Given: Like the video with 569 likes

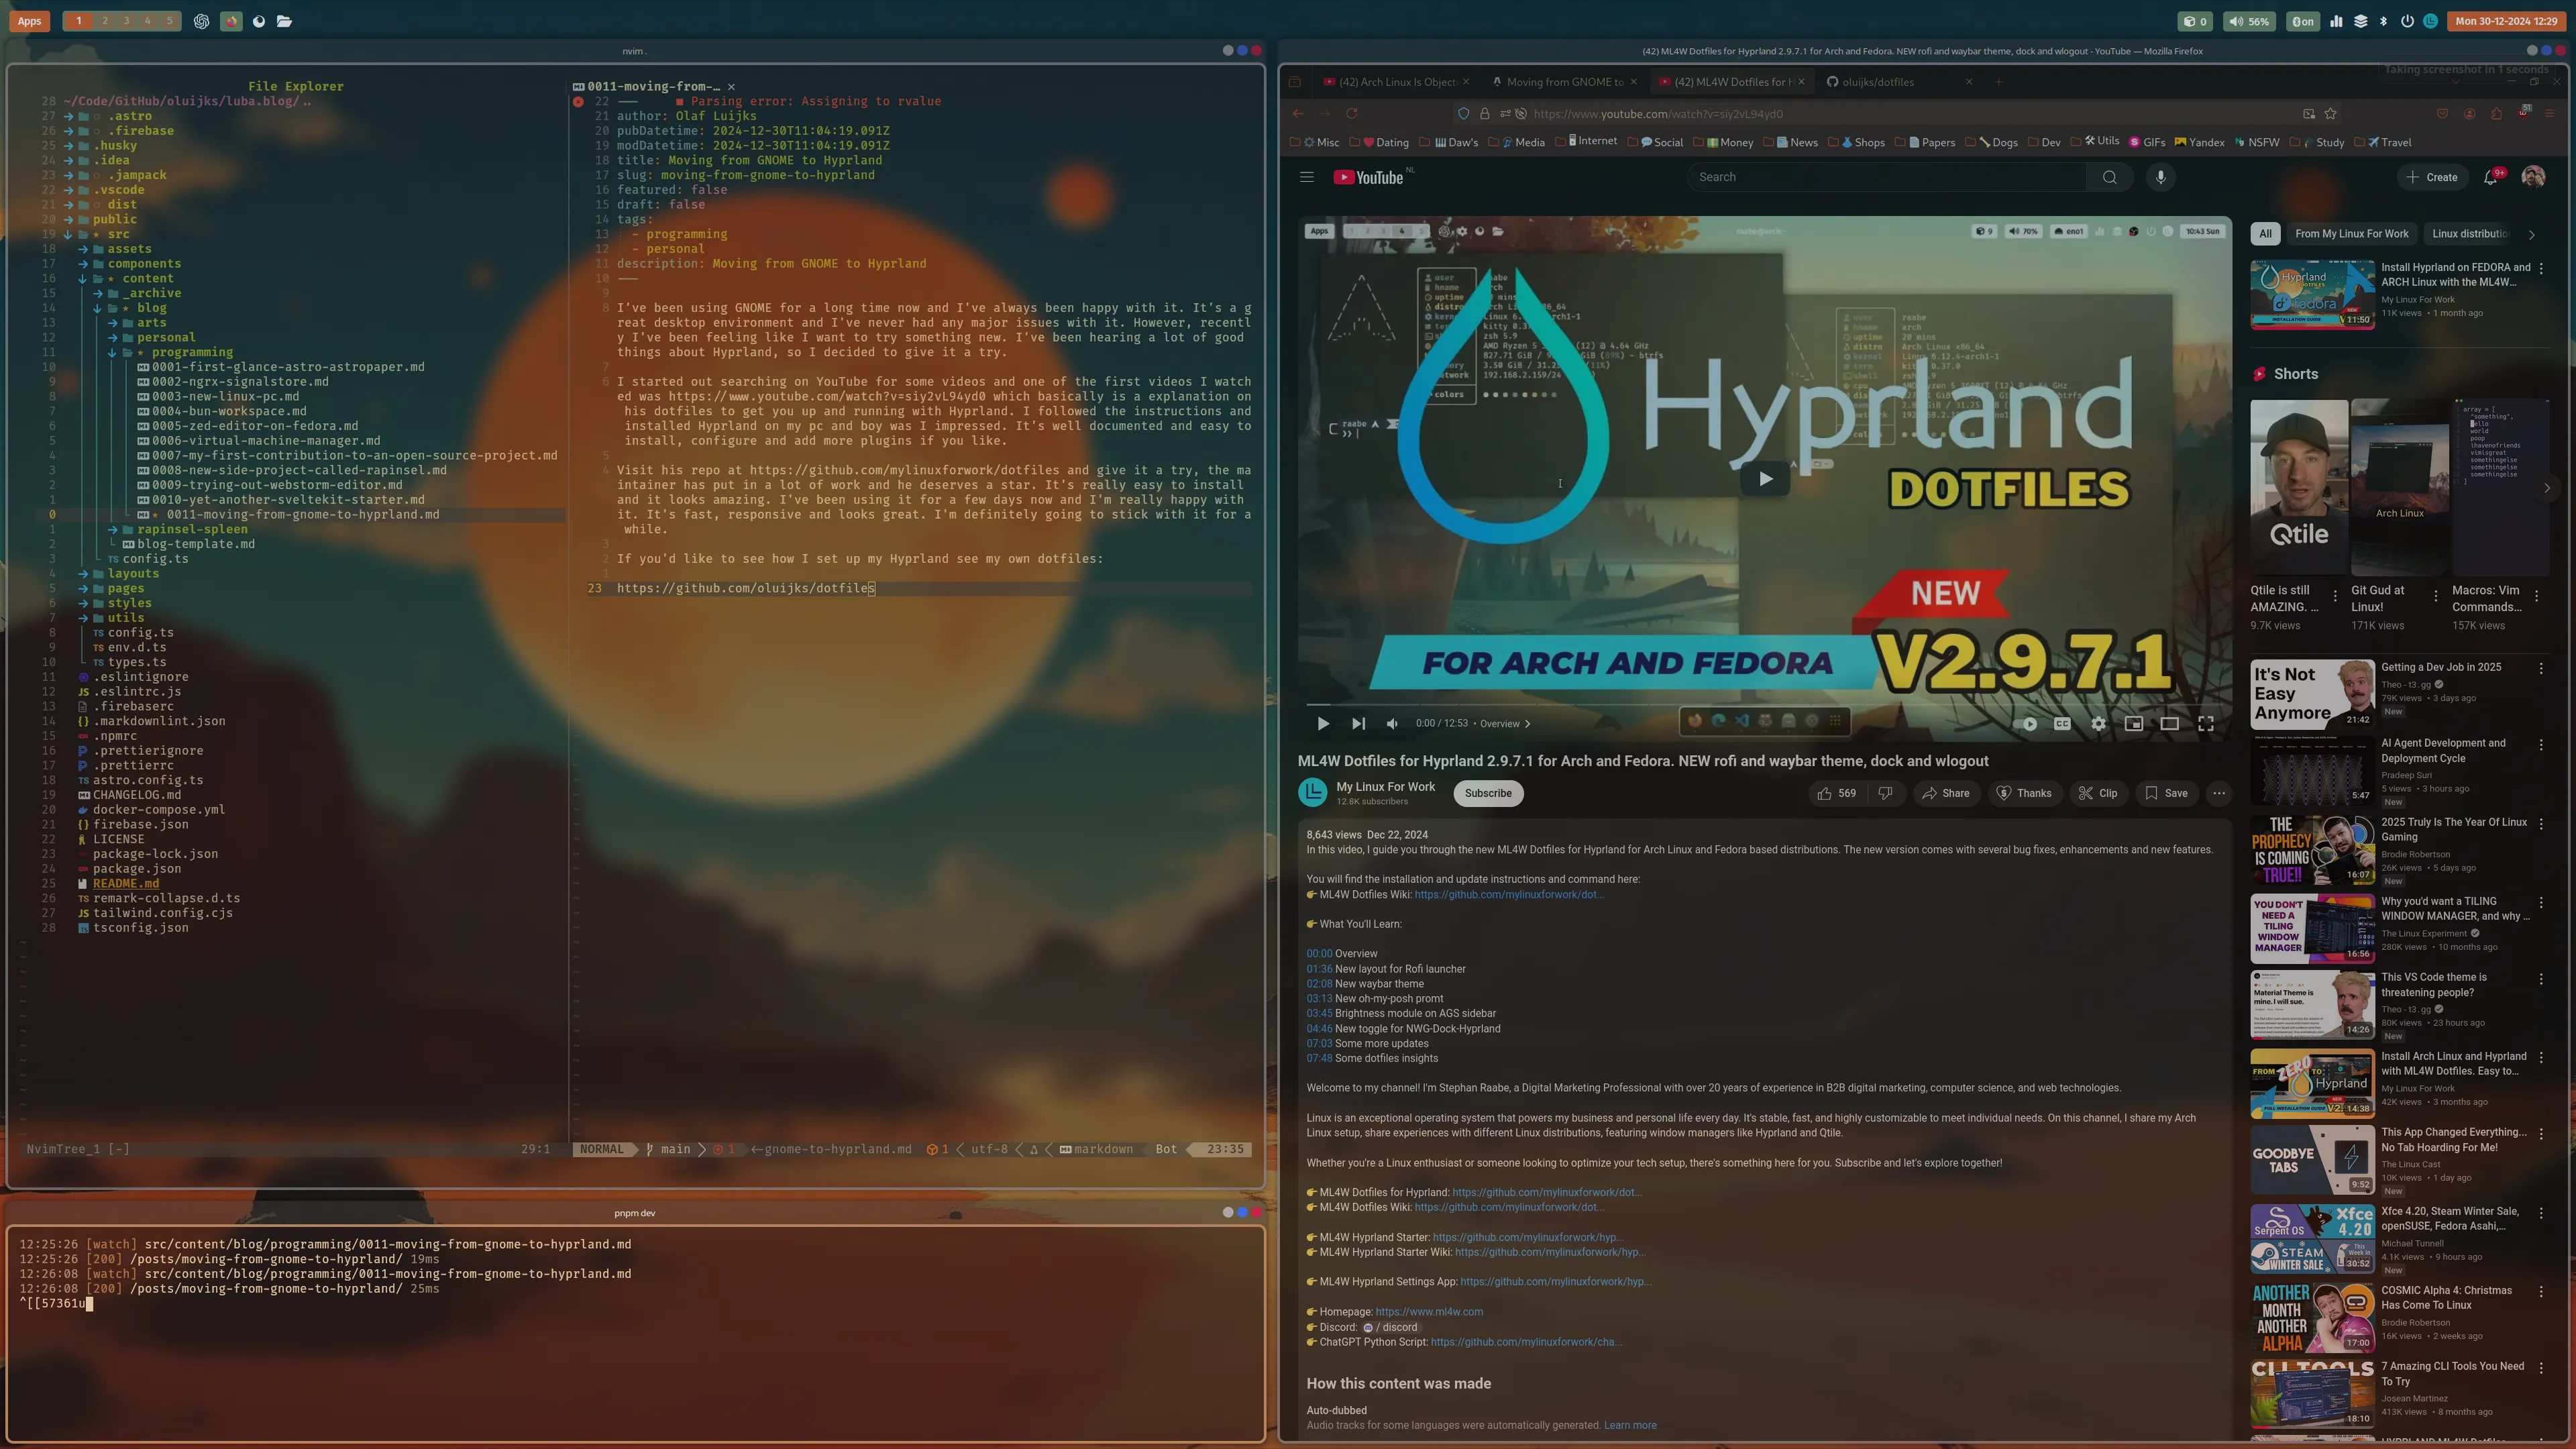Looking at the screenshot, I should (x=1837, y=793).
